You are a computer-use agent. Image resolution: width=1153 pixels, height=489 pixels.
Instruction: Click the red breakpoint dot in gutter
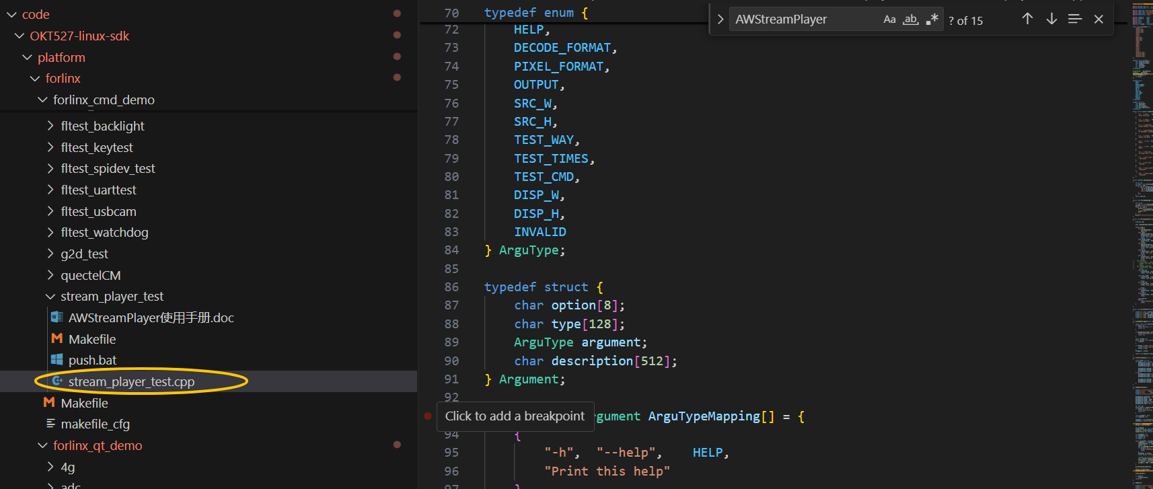coord(428,416)
